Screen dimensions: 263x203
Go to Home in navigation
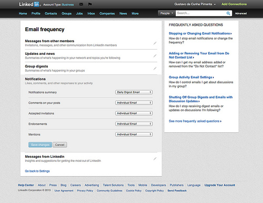[x=23, y=13]
